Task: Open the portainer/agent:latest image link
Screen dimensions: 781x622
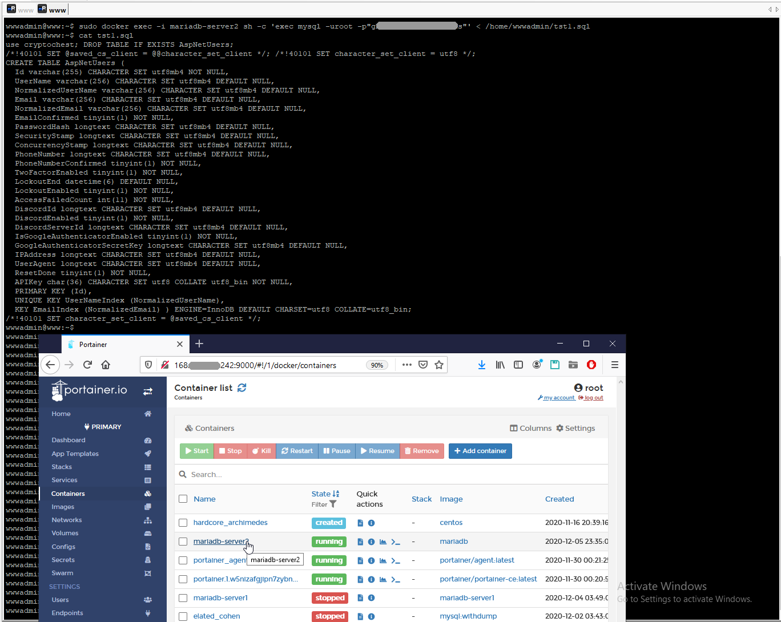Action: [x=477, y=560]
